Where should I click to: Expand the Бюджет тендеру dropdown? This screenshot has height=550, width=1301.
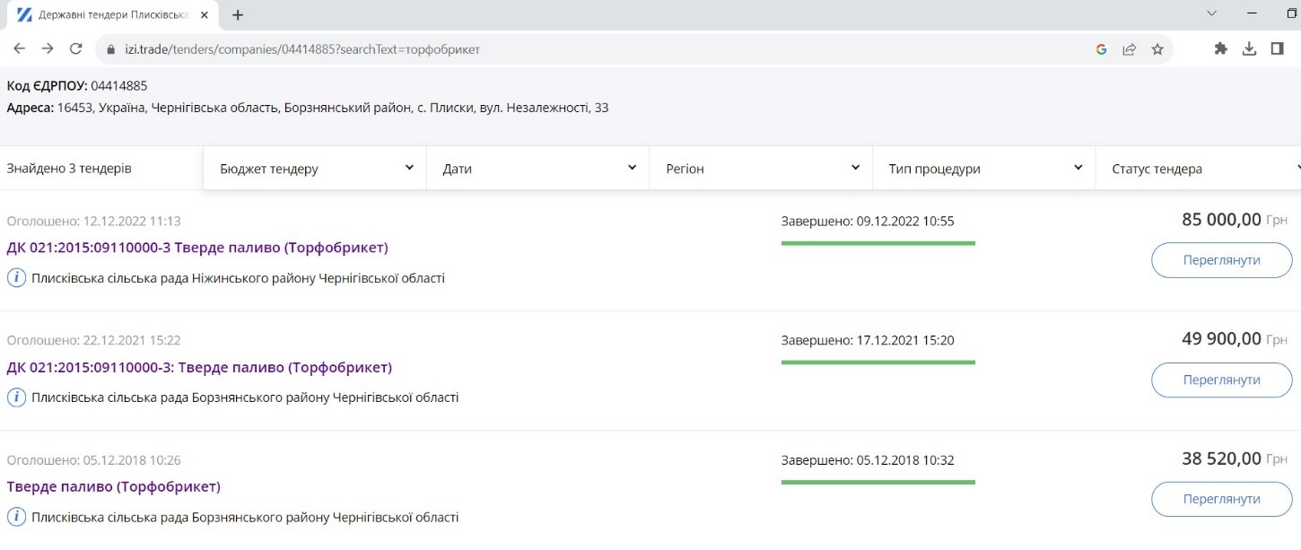[314, 169]
